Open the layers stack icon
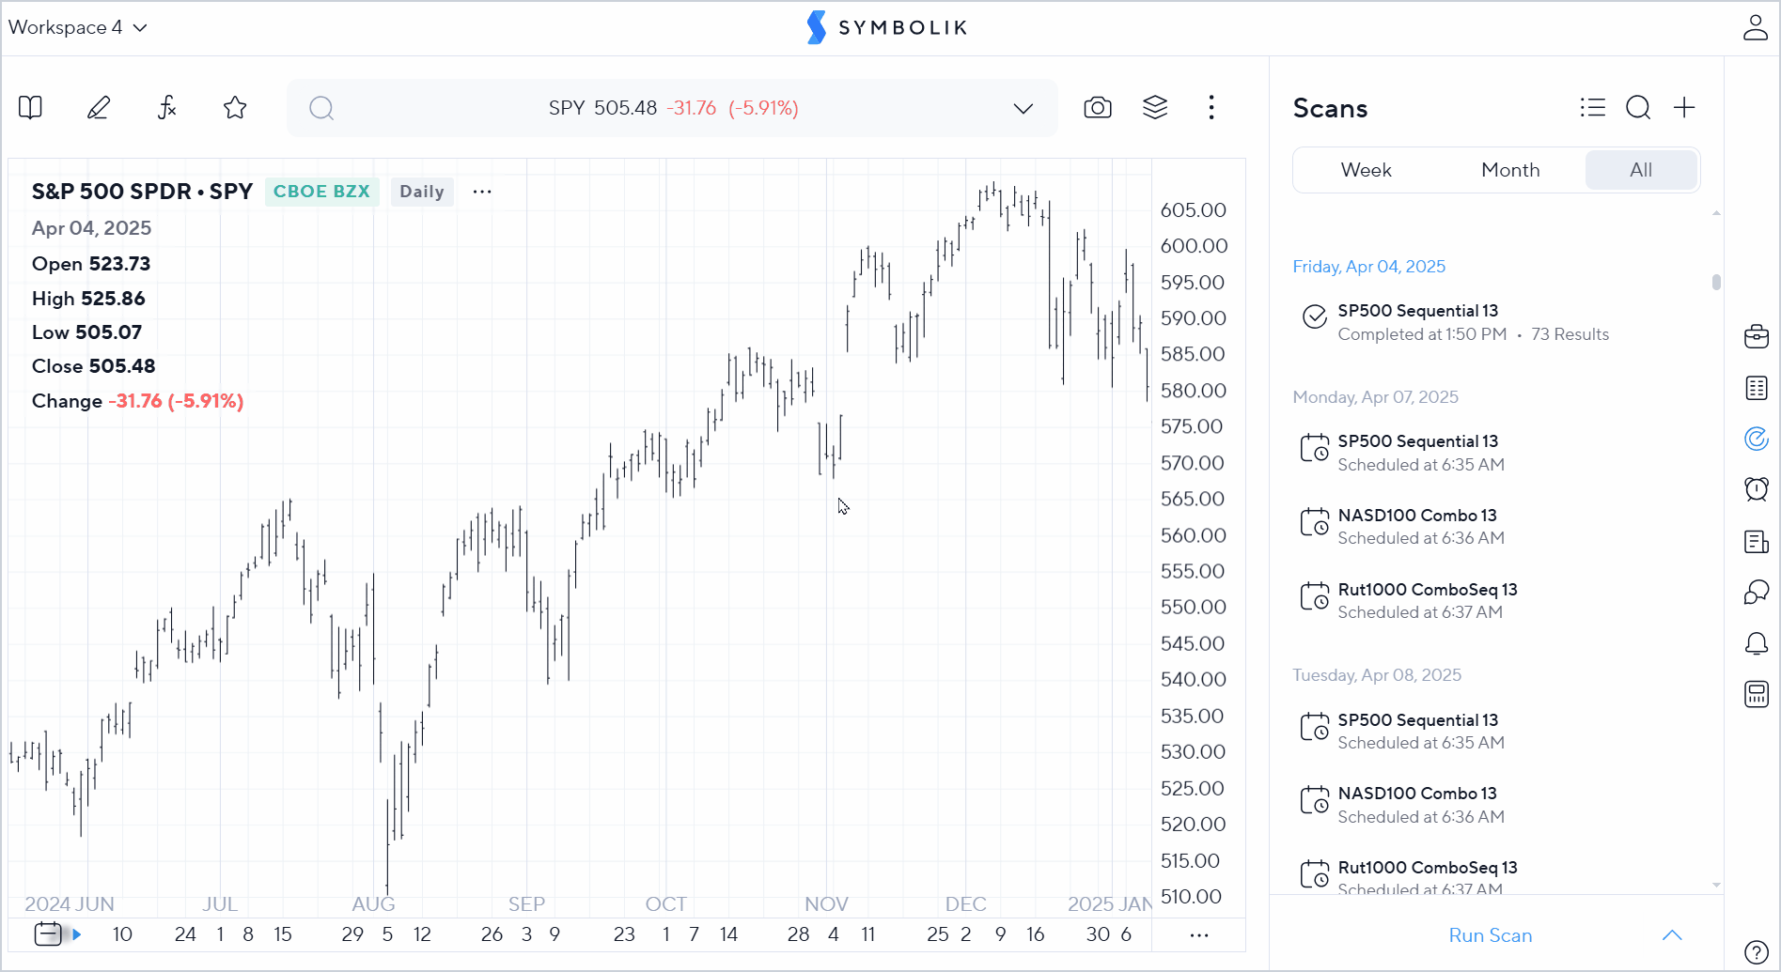This screenshot has width=1781, height=972. pyautogui.click(x=1155, y=108)
